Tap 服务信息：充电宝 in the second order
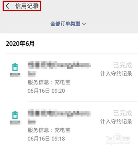138x148 pixels. [x=49, y=130]
